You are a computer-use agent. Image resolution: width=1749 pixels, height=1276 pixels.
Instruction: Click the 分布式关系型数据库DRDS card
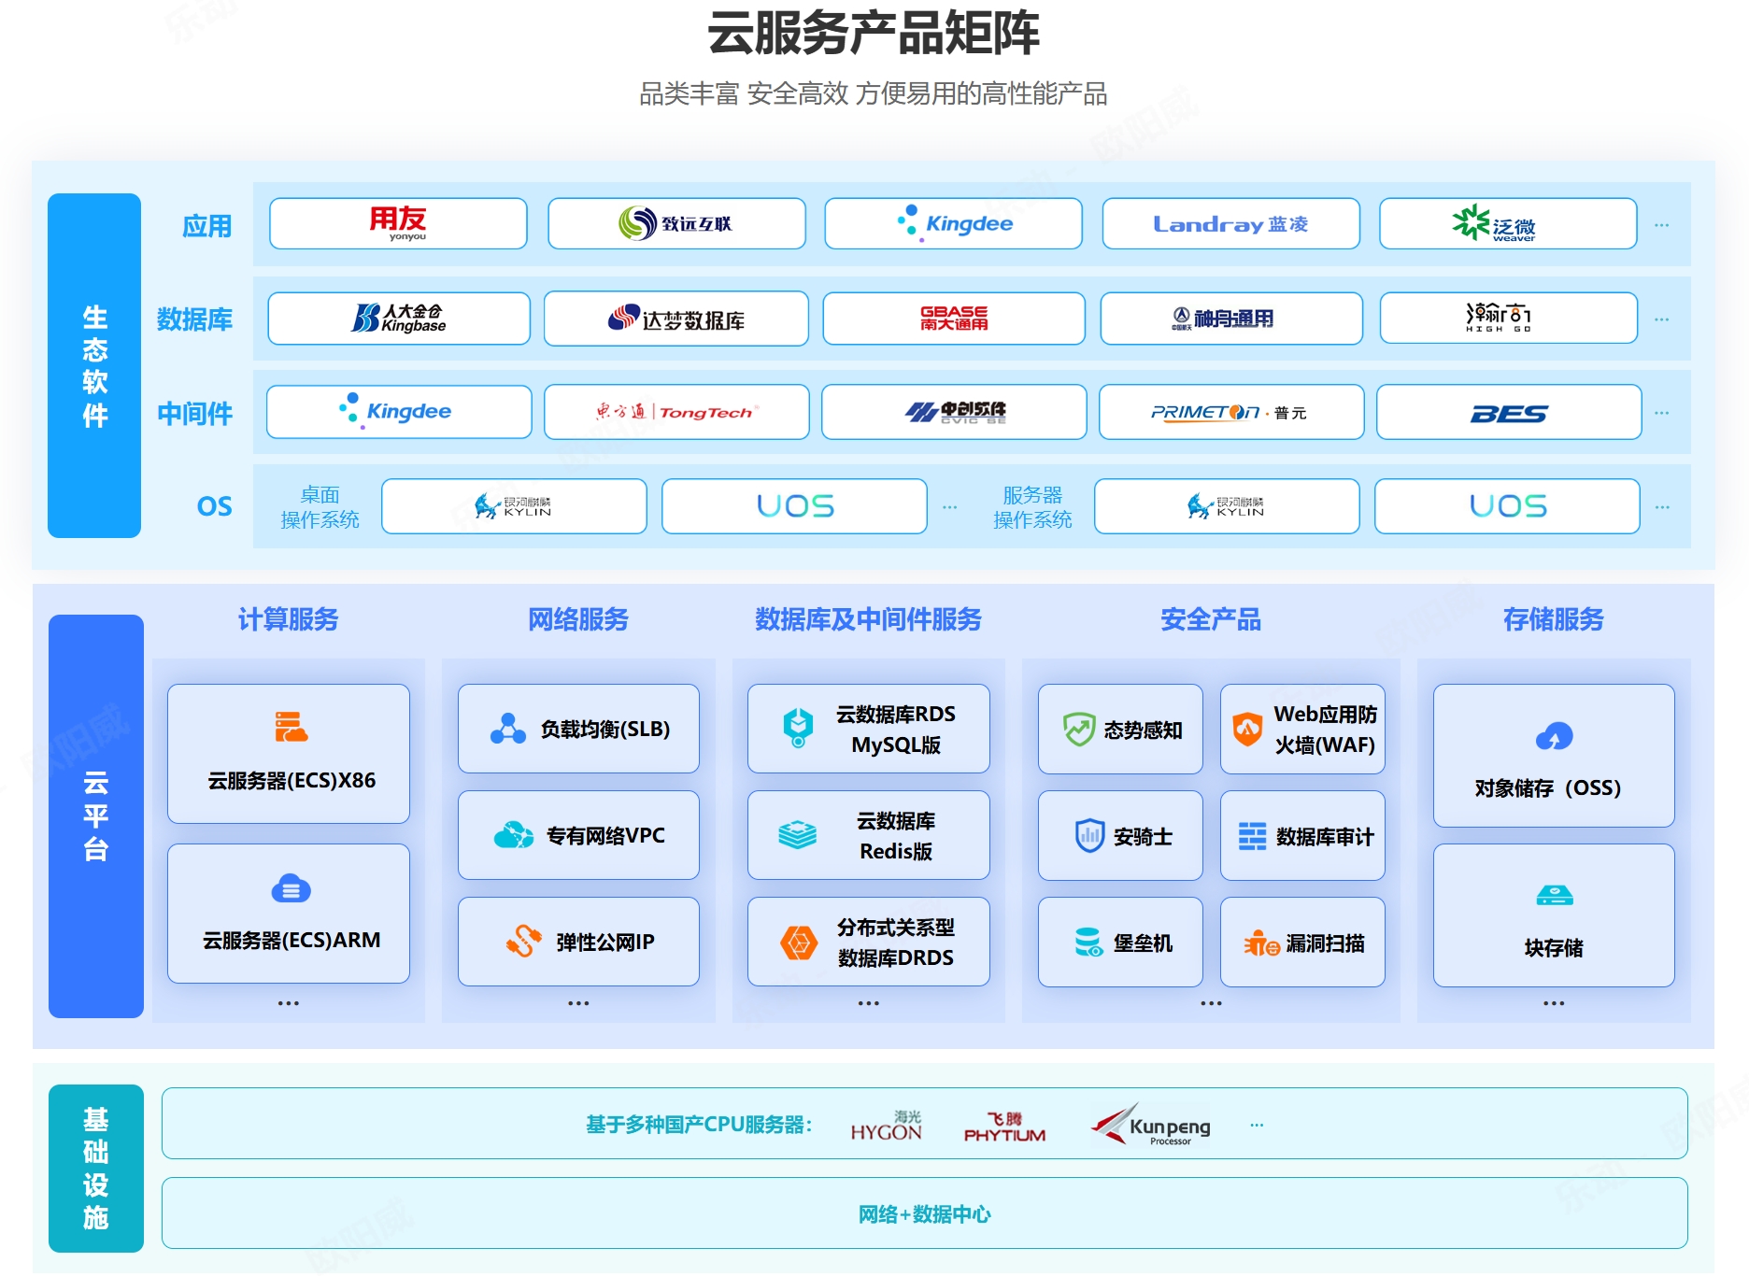(x=869, y=942)
